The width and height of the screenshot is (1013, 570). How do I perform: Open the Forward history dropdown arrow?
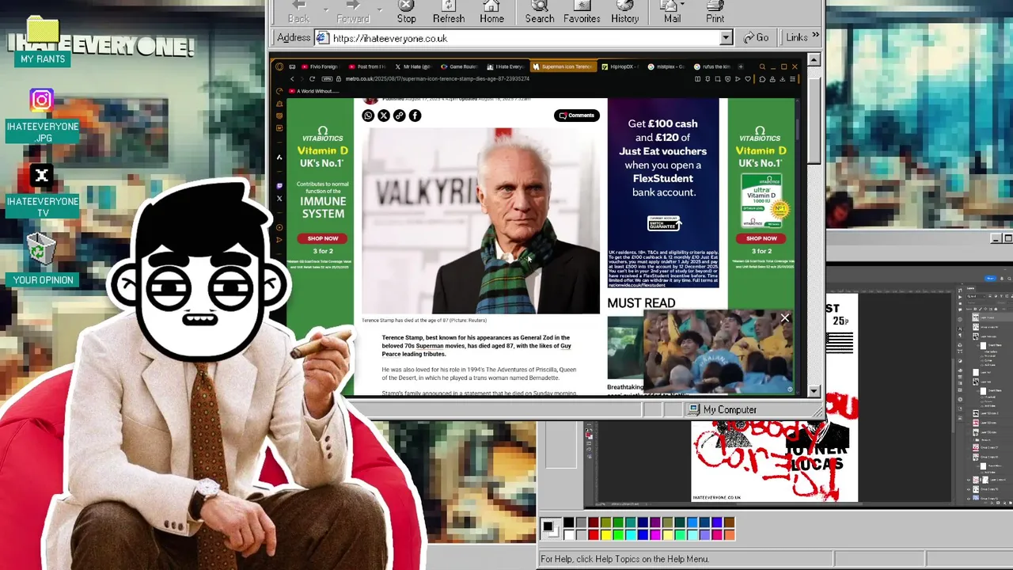(x=381, y=9)
